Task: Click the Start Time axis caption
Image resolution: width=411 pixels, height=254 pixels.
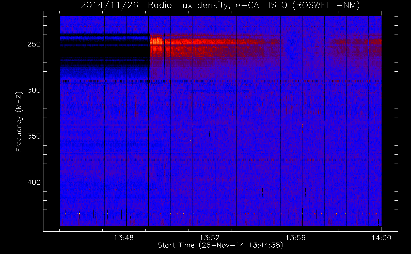Action: (220, 245)
